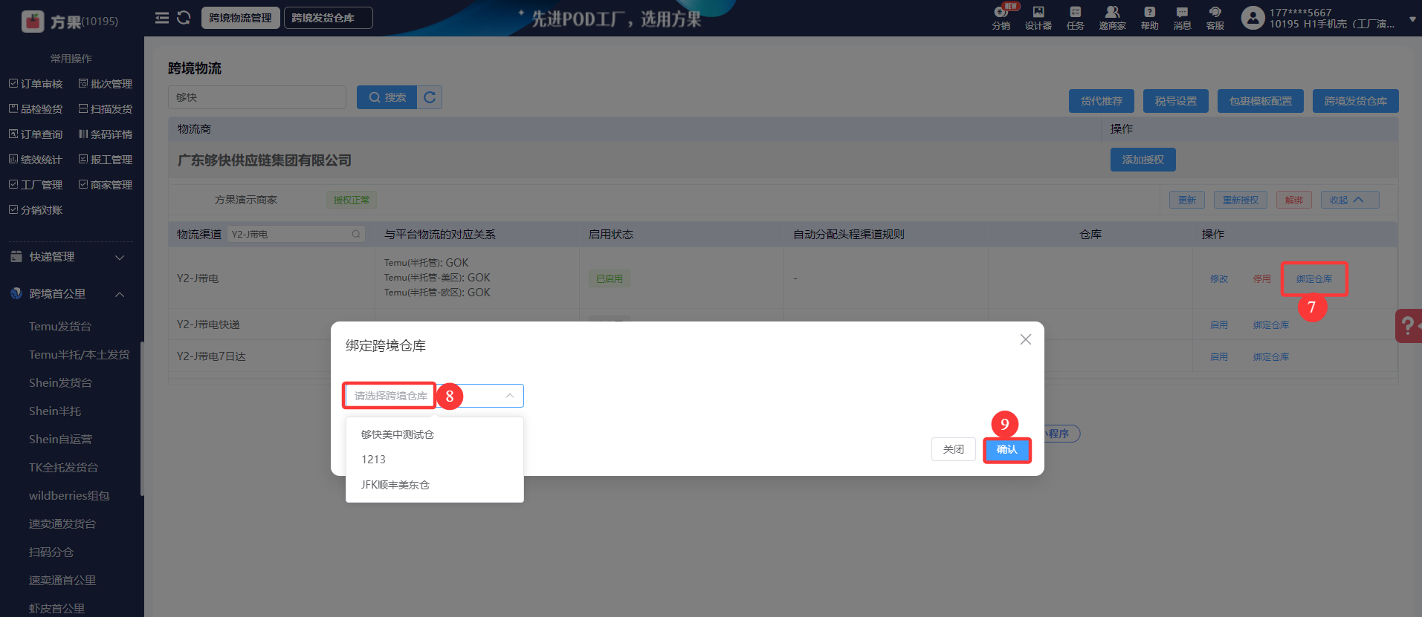Focus the logistics search field containing 够快
This screenshot has width=1422, height=617.
(x=257, y=97)
